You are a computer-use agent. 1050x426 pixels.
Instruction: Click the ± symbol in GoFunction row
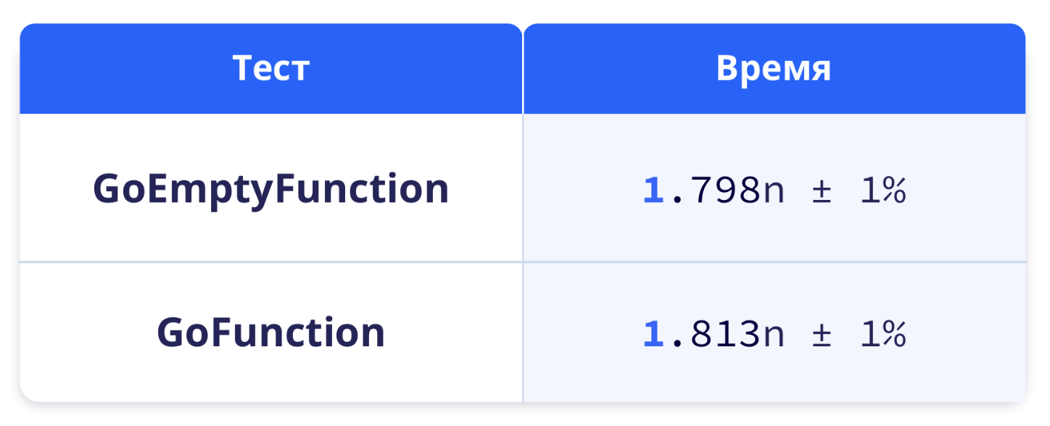pos(821,335)
